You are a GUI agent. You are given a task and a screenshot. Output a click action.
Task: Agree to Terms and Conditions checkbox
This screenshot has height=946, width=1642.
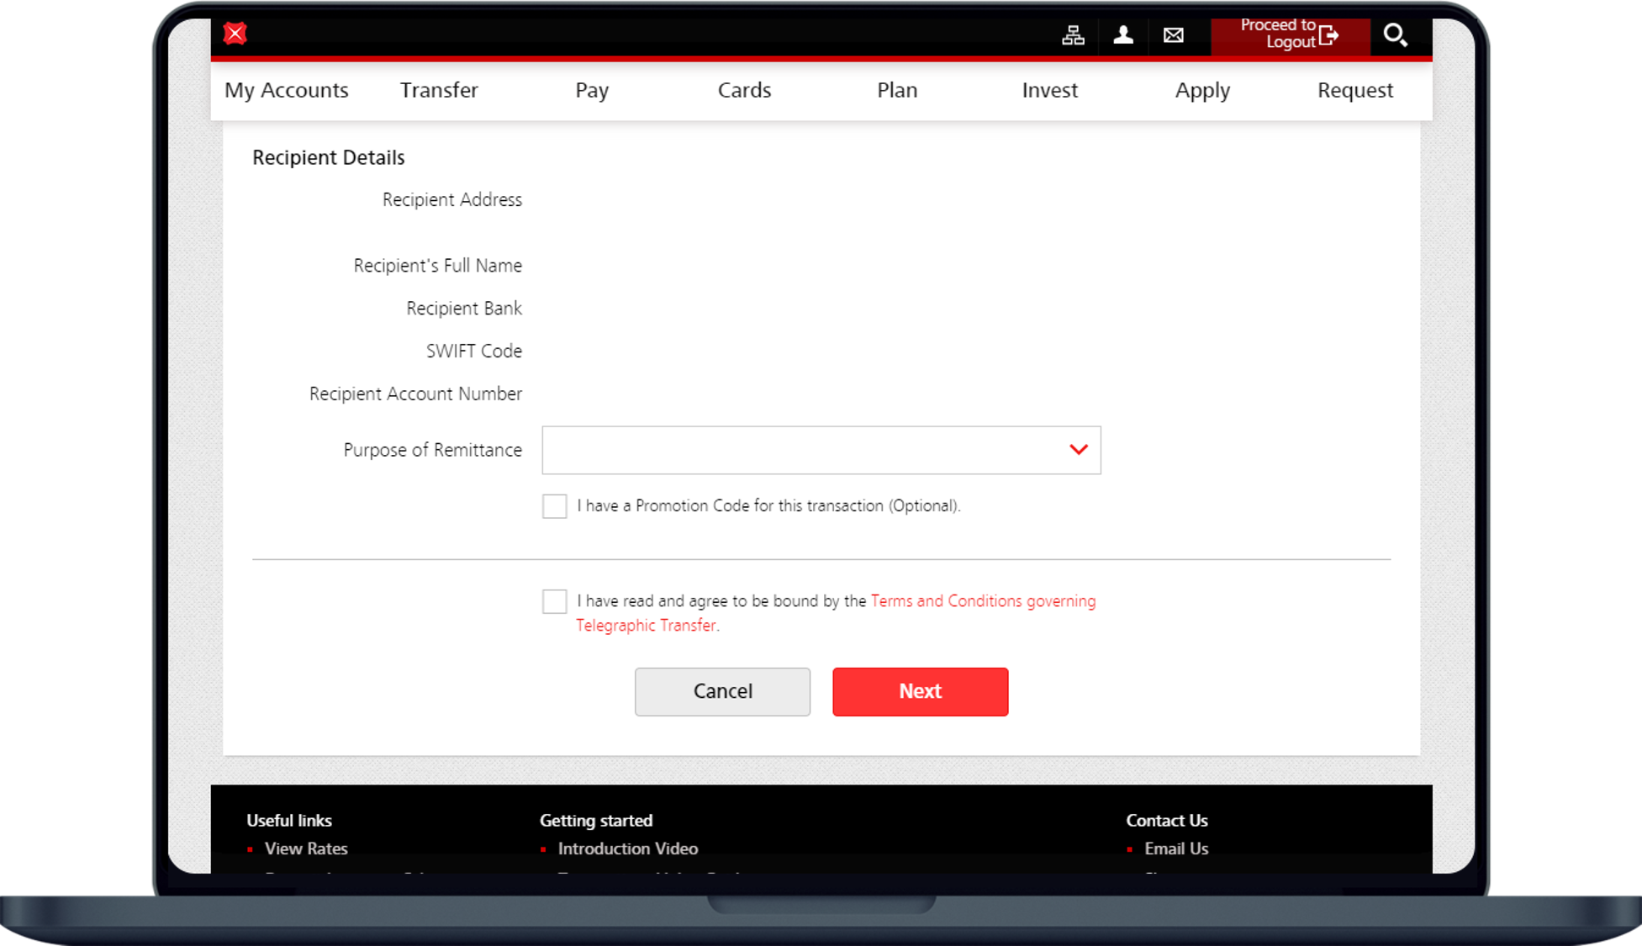[554, 601]
